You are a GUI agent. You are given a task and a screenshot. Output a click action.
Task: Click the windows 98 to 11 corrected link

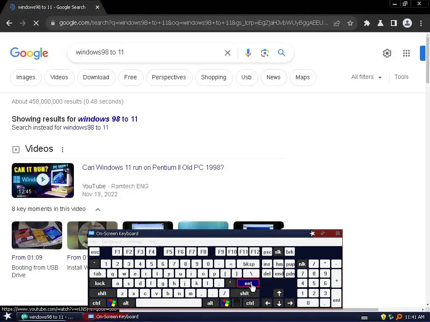click(108, 119)
